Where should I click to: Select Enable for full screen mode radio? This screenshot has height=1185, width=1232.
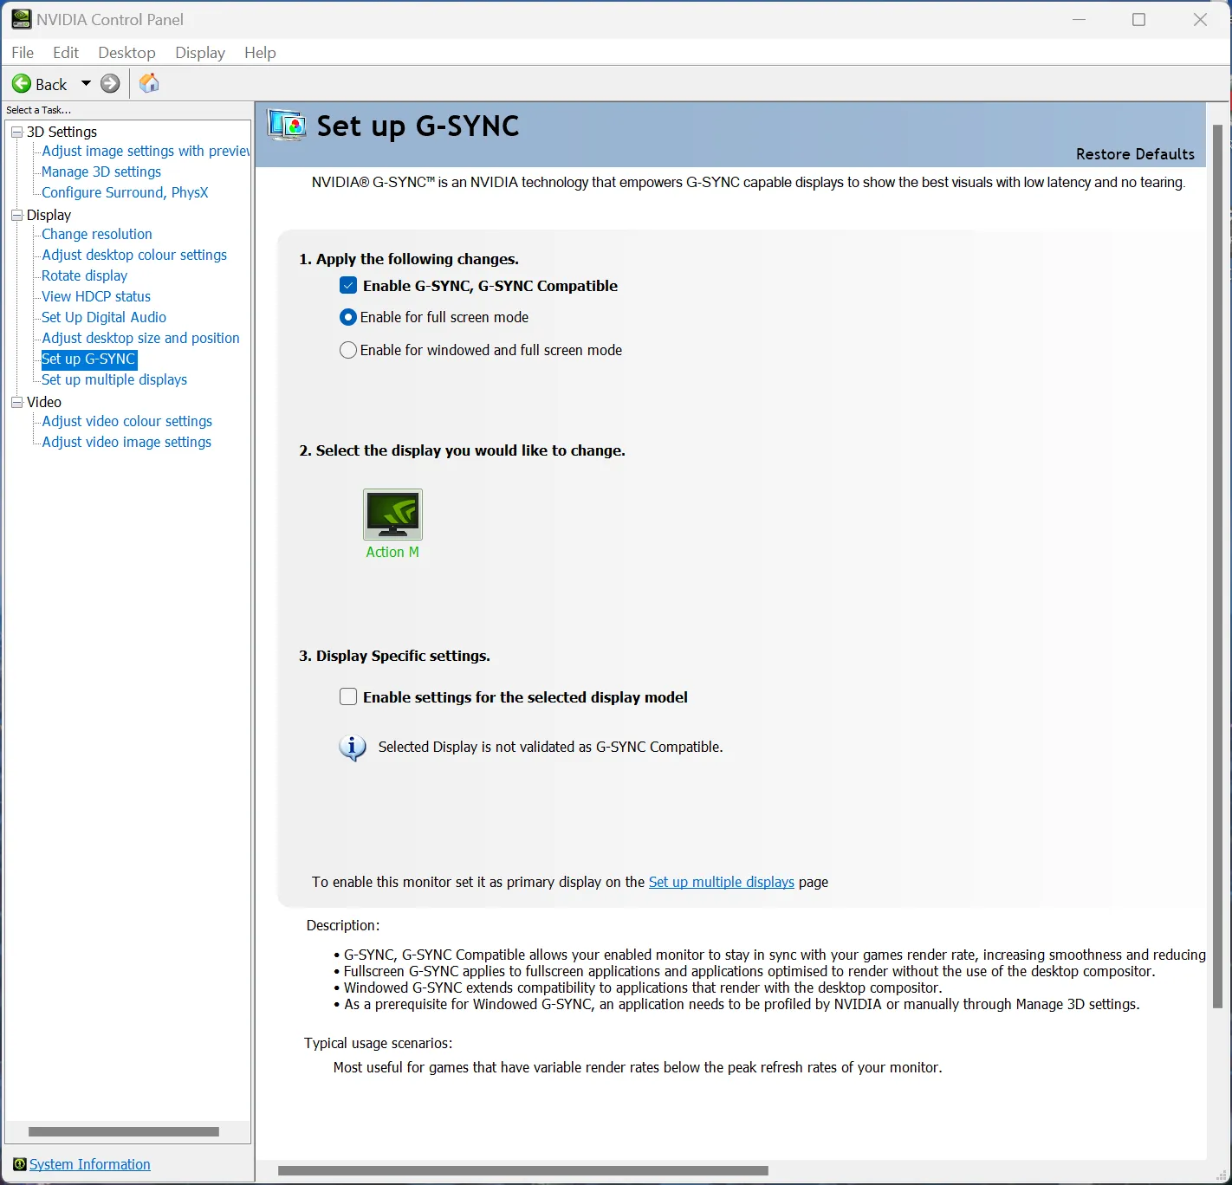(348, 317)
